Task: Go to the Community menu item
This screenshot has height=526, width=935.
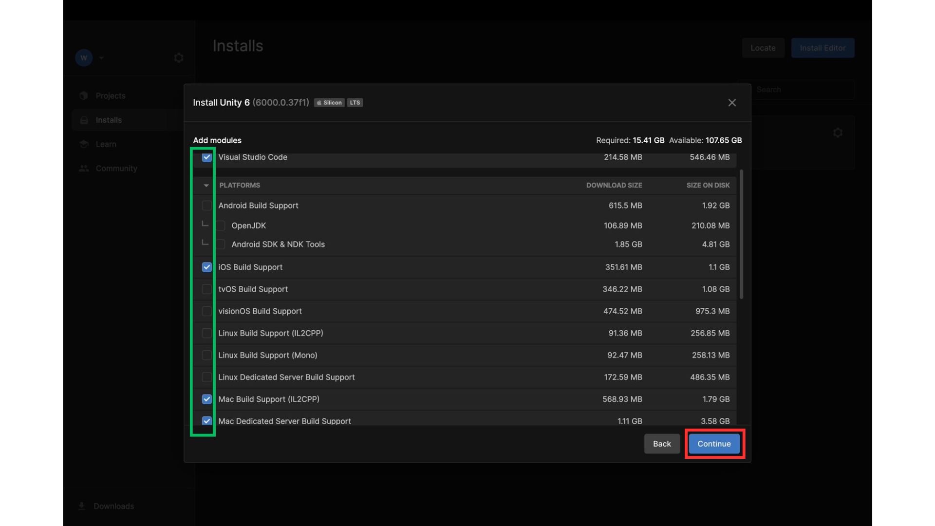Action: coord(116,169)
